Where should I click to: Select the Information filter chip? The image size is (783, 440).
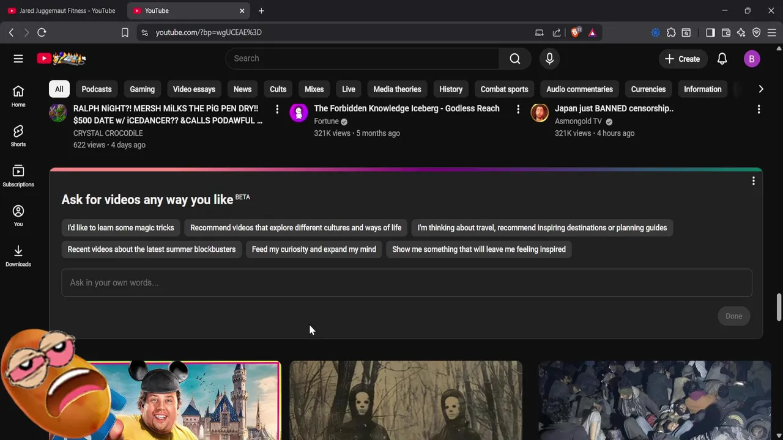point(702,89)
